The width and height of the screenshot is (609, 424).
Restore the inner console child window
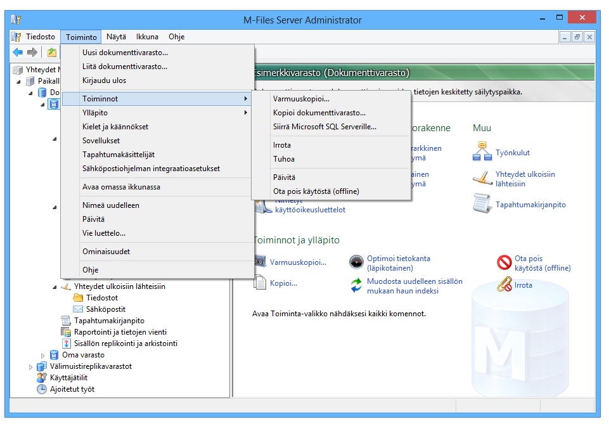[x=577, y=37]
